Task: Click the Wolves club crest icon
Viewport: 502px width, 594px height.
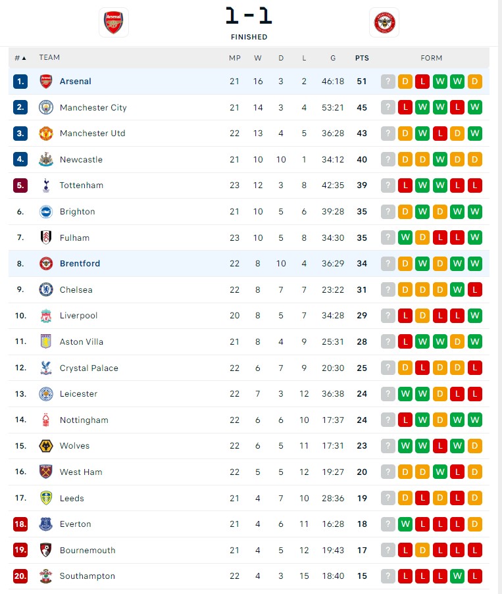Action: point(45,446)
